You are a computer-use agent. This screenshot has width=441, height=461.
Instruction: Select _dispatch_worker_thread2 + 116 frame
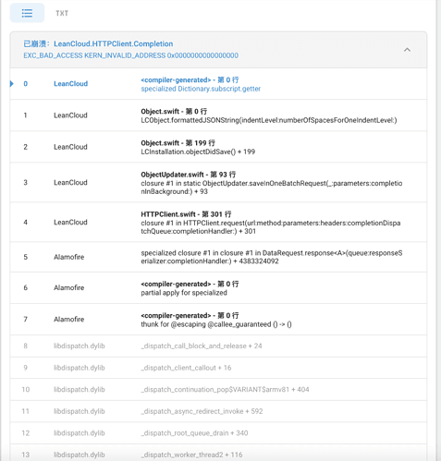tap(191, 455)
